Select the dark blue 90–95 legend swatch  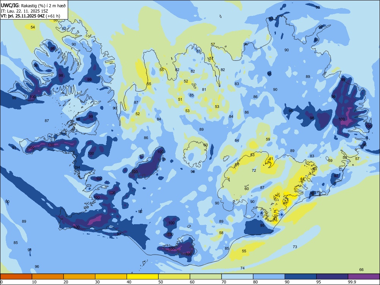coord(301,277)
